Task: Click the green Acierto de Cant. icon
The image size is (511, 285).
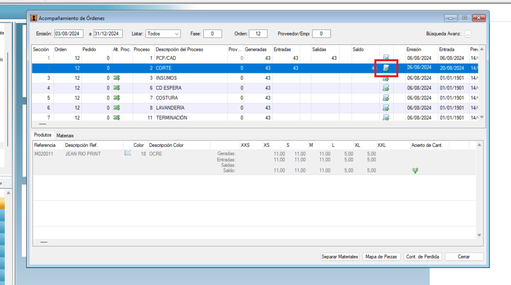Action: click(416, 171)
